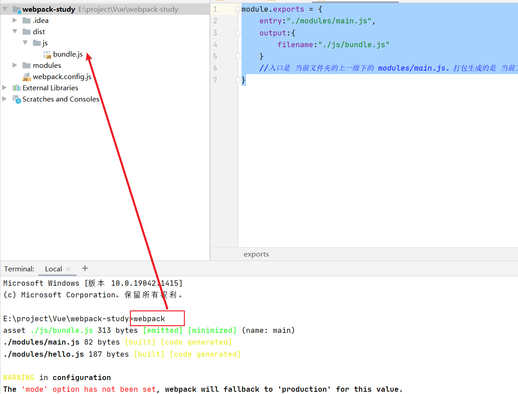Collapse the dist folder arrow
This screenshot has width=518, height=394.
[15, 32]
